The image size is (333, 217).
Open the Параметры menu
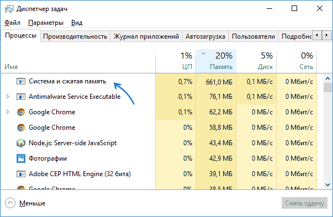(x=46, y=23)
